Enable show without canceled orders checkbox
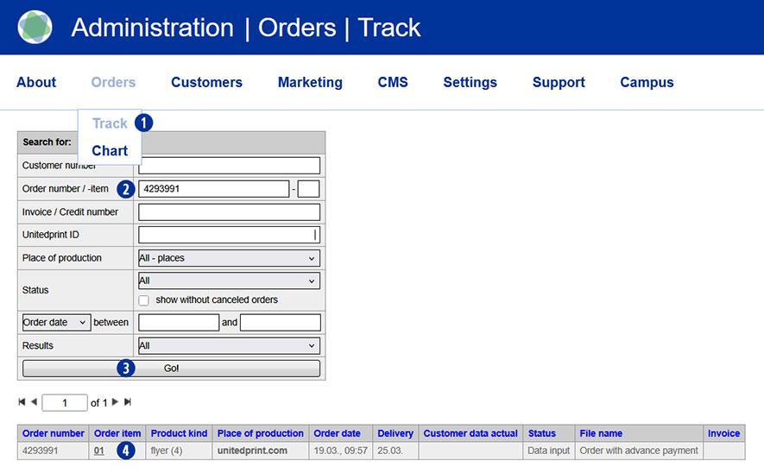Image resolution: width=764 pixels, height=473 pixels. click(144, 300)
